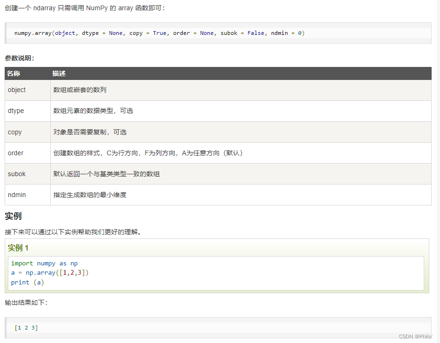
Task: Select the 参数说明 heading text
Action: pos(20,59)
